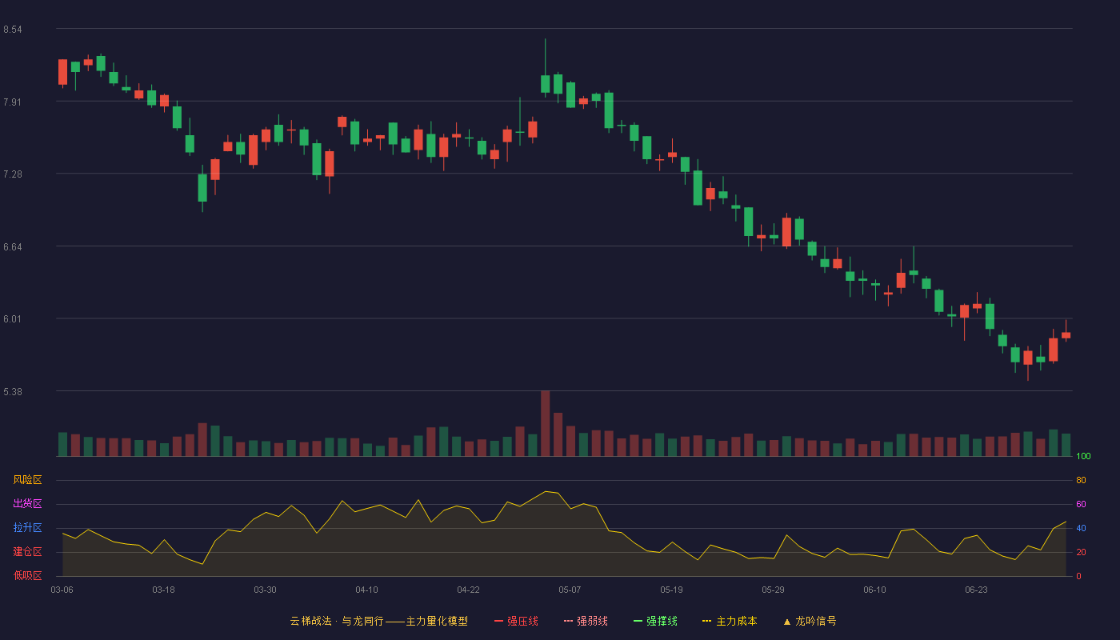Select the 低吸区 zone label
The image size is (1120, 640).
point(27,575)
